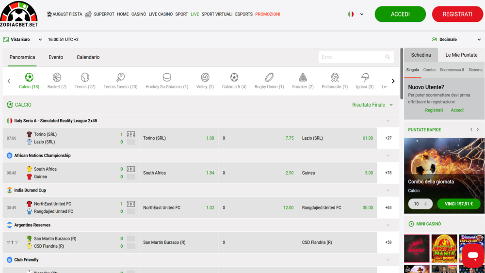Open the Torino vs Lazio pitch tracker icon

point(131,134)
